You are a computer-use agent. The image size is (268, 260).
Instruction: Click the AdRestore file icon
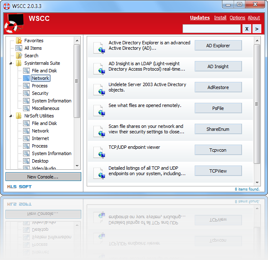(99, 89)
